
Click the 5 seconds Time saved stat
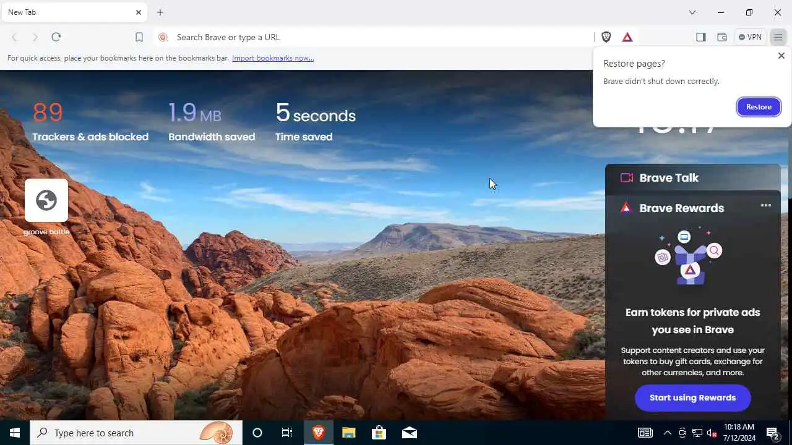pos(316,122)
